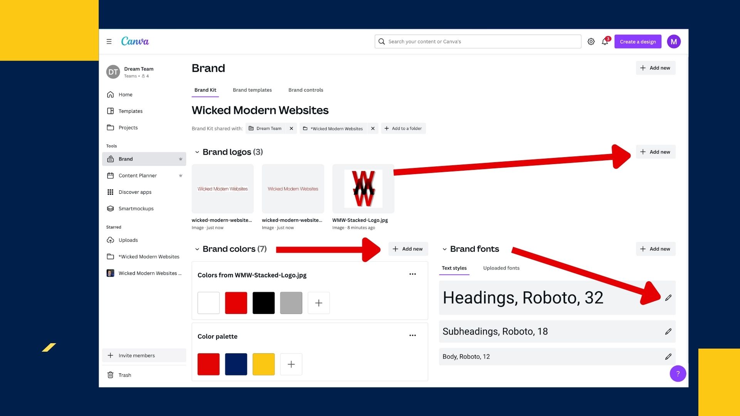Click the Headings, Roboto, 32 text
Image resolution: width=740 pixels, height=416 pixels.
523,298
